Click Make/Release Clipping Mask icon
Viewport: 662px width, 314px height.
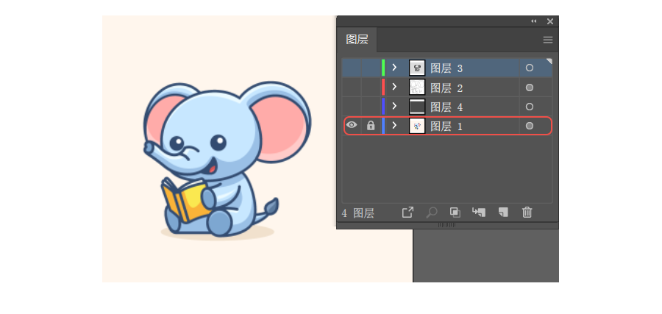pyautogui.click(x=455, y=213)
